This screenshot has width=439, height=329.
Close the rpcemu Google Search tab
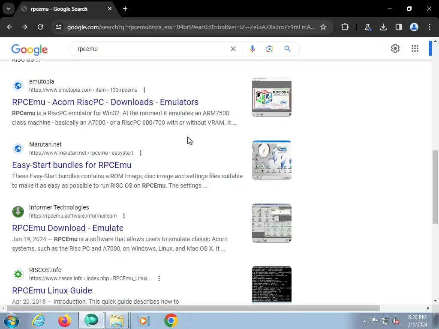pos(110,9)
